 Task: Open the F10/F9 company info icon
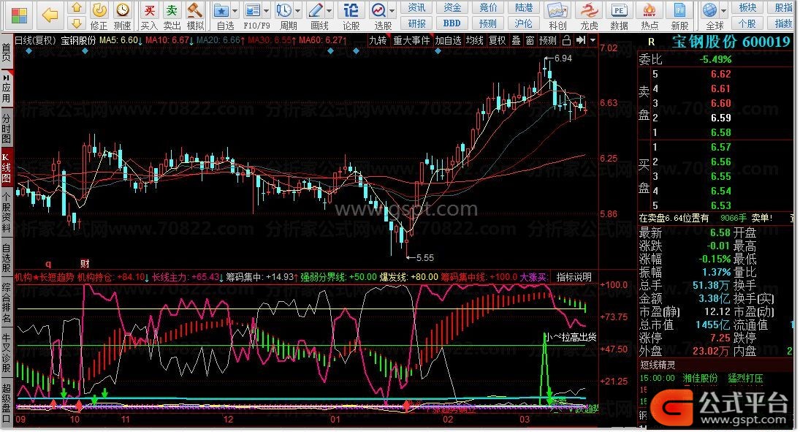click(x=253, y=10)
